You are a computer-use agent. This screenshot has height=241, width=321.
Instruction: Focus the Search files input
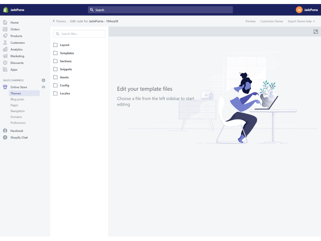[79, 34]
